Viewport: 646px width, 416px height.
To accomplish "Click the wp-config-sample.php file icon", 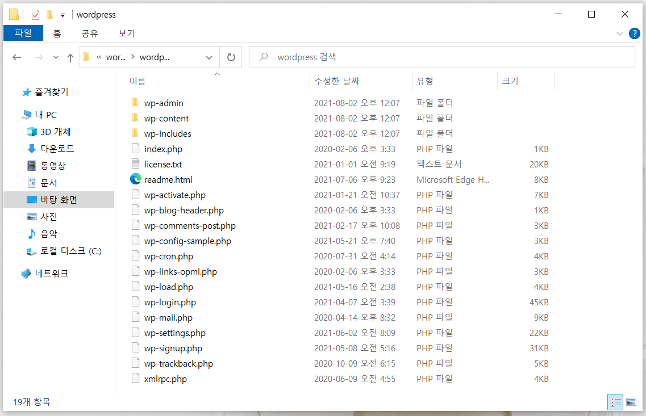I will [x=136, y=241].
